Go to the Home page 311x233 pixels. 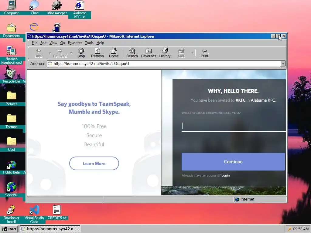[114, 53]
